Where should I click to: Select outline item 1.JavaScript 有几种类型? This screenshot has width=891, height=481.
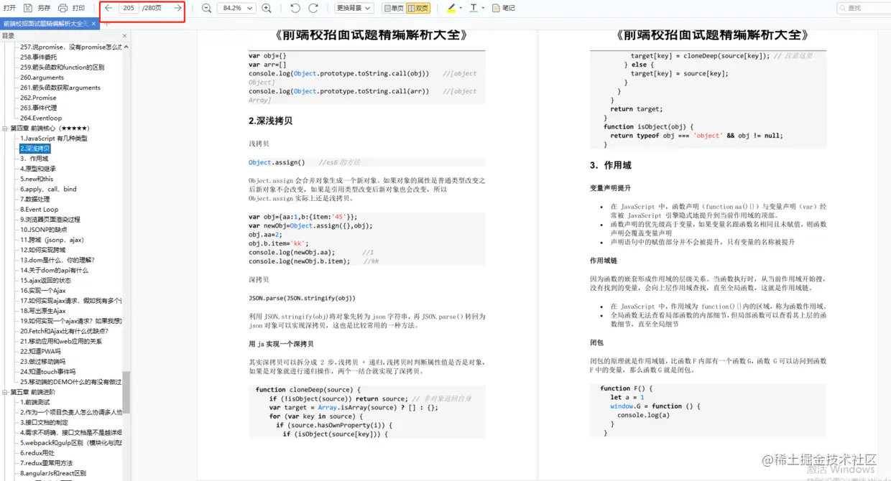[53, 138]
